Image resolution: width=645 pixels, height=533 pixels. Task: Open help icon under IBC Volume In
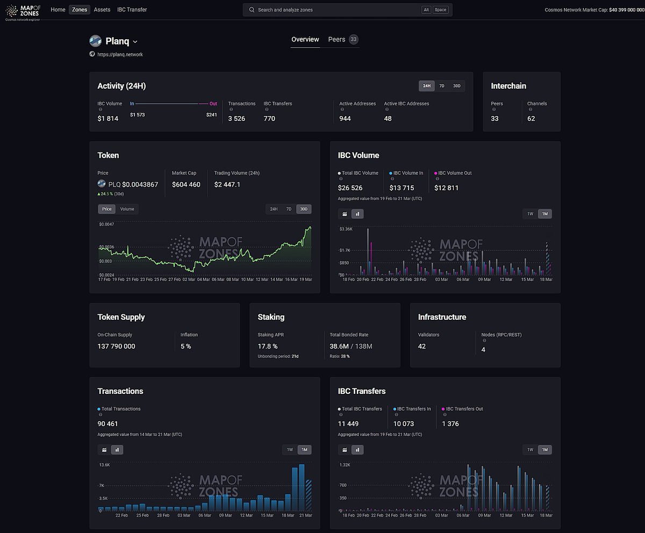tap(392, 179)
